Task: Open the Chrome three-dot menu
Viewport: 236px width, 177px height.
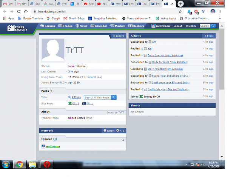Action: click(x=220, y=11)
